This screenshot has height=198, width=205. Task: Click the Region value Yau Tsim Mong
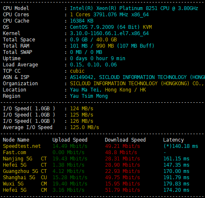coord(89,96)
